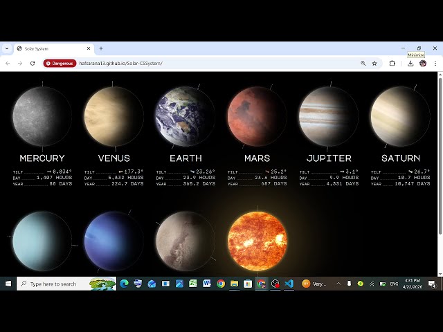The height and width of the screenshot is (332, 443).
Task: Open the Chrome three-dot menu
Action: click(435, 63)
